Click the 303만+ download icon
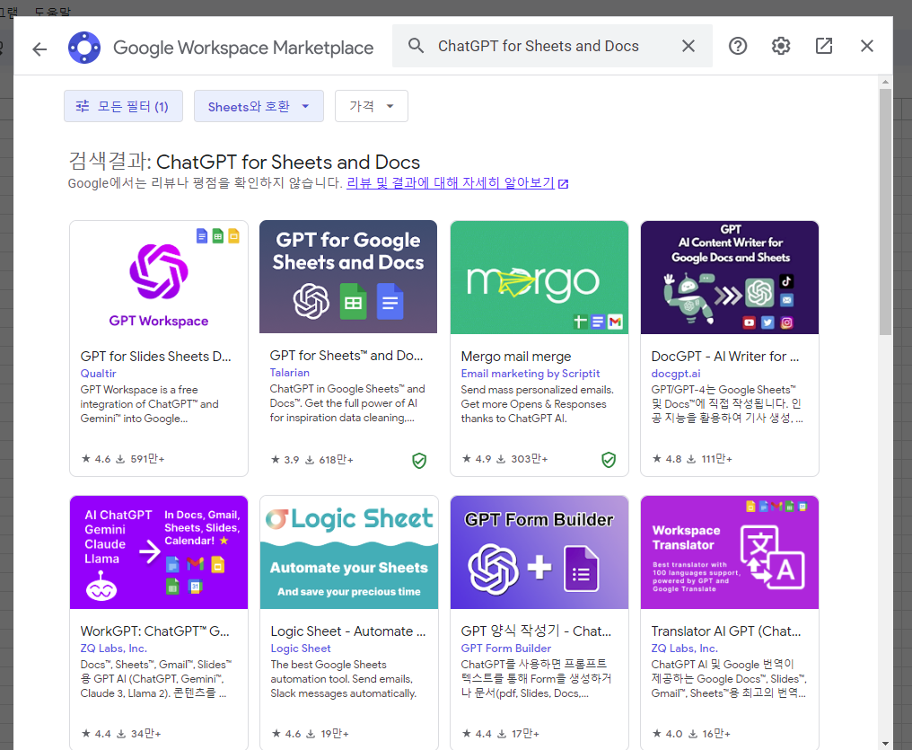The width and height of the screenshot is (912, 750). click(x=501, y=459)
